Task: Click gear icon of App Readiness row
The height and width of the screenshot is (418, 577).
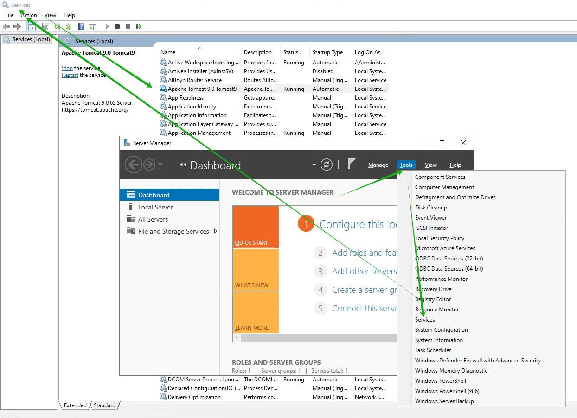Action: click(x=163, y=98)
